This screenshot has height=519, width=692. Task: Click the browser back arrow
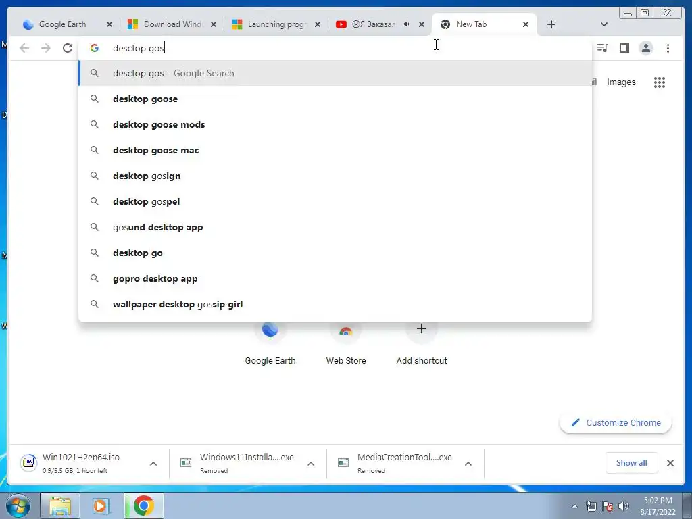[24, 48]
